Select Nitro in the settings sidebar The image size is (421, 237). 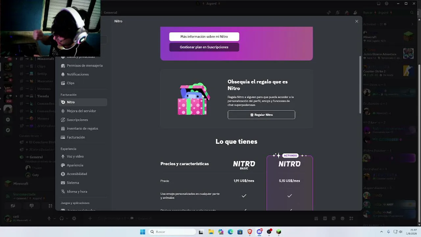click(83, 102)
